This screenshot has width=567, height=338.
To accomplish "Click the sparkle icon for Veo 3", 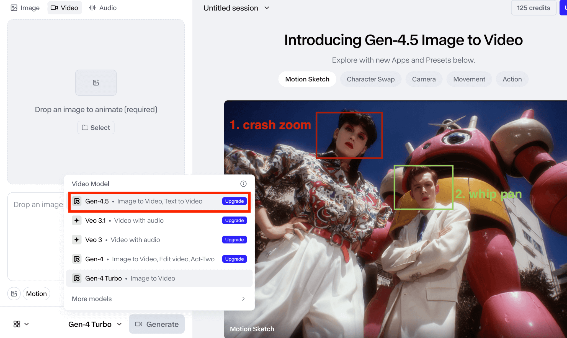I will [77, 240].
